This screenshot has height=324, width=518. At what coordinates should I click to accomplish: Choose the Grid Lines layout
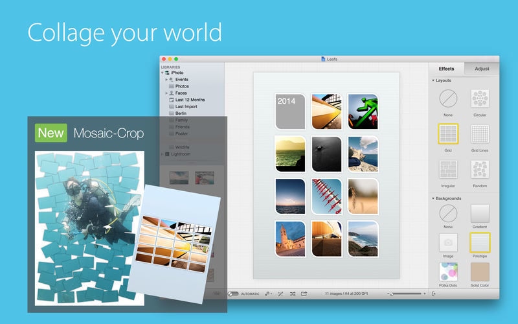[480, 134]
